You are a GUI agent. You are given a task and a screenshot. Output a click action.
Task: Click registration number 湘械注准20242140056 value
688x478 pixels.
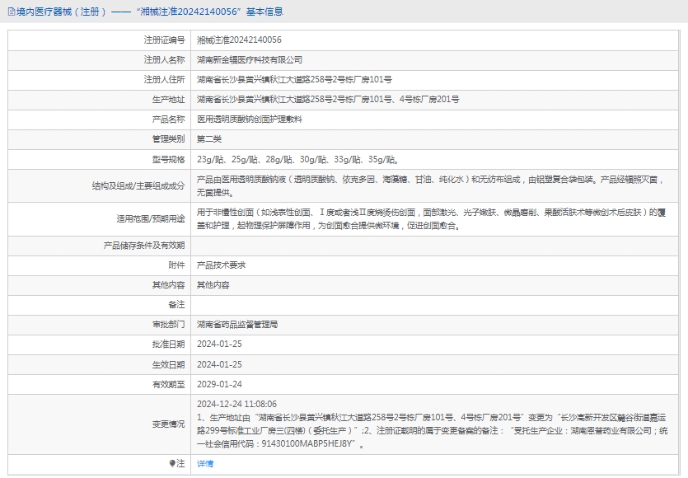point(239,40)
